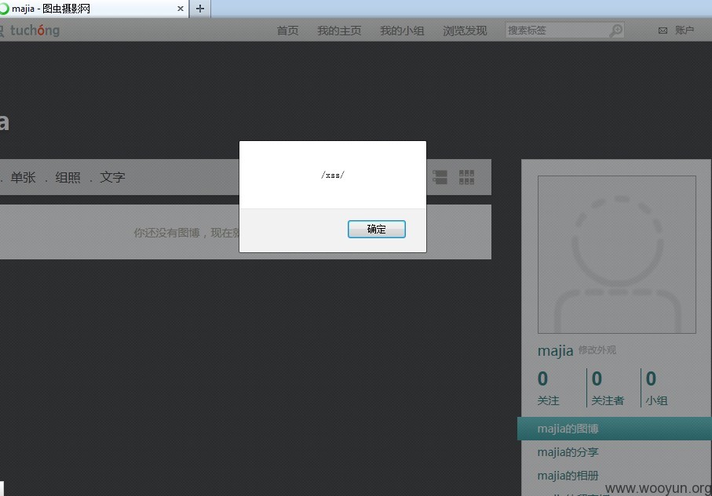The height and width of the screenshot is (496, 712).
Task: Click the /xss/ alert message text
Action: click(x=333, y=175)
